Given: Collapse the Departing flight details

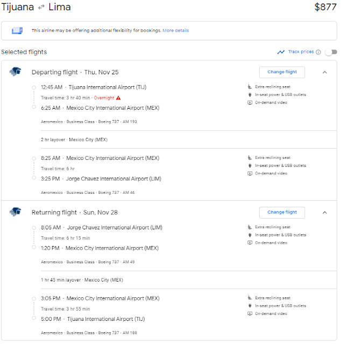Looking at the screenshot, I should (x=325, y=72).
